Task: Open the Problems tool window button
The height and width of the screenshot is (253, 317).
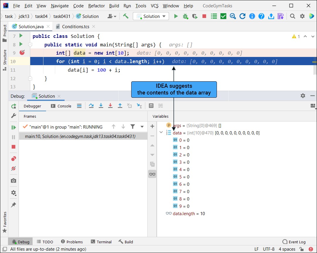Action: point(72,242)
